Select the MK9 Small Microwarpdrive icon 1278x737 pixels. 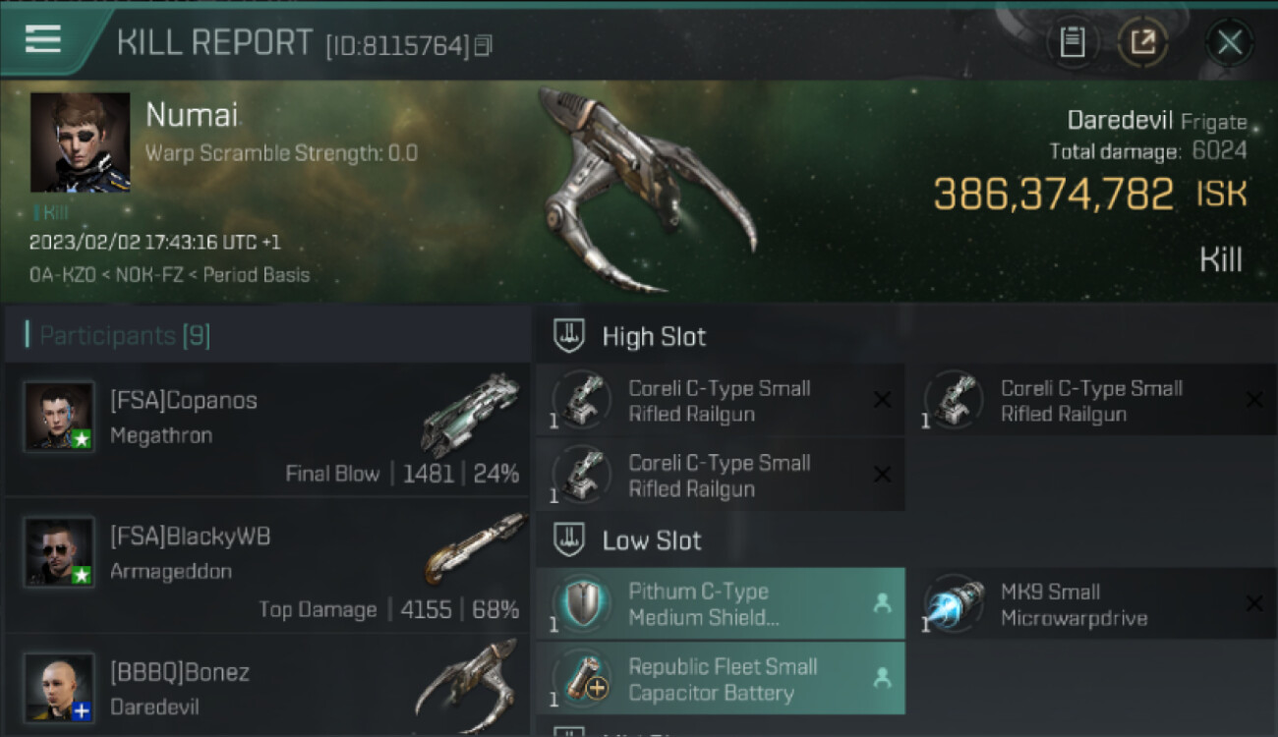955,604
